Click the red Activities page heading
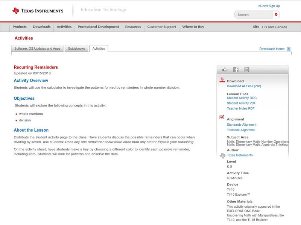 (24, 38)
